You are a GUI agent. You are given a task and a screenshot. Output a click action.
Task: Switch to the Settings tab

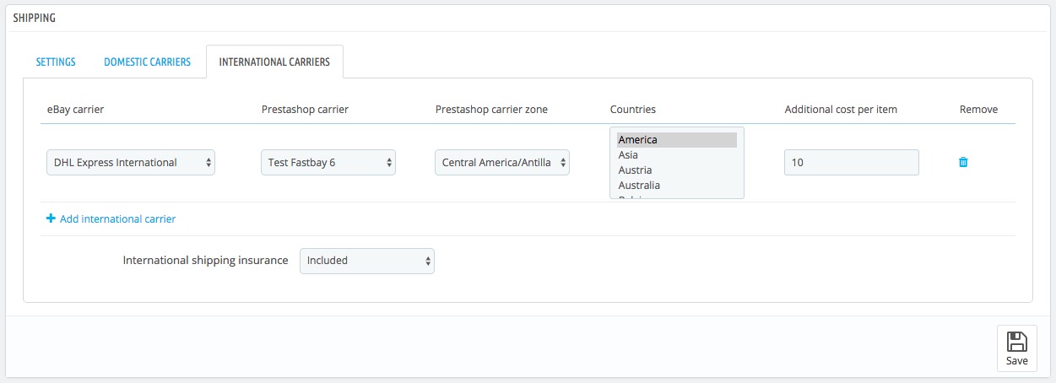[x=56, y=62]
